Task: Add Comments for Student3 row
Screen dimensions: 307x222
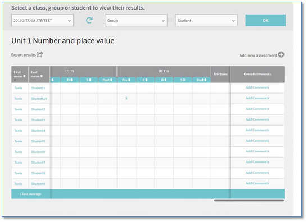Action: (x=258, y=119)
